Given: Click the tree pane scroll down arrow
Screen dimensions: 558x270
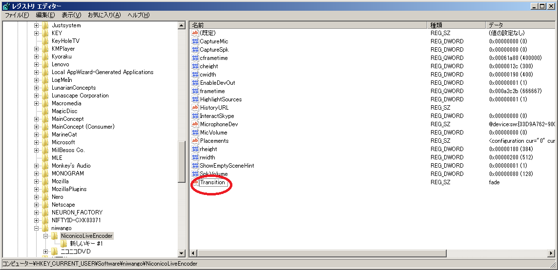Looking at the screenshot, I should pyautogui.click(x=182, y=253).
